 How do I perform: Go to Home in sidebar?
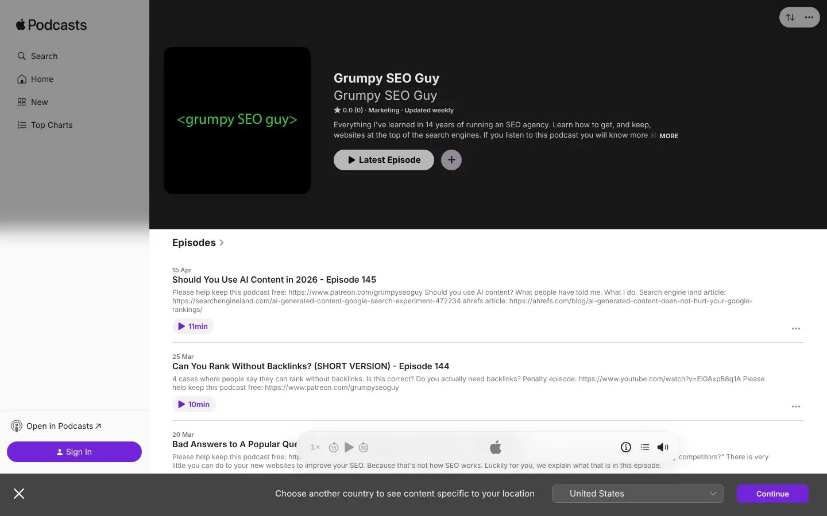tap(36, 79)
